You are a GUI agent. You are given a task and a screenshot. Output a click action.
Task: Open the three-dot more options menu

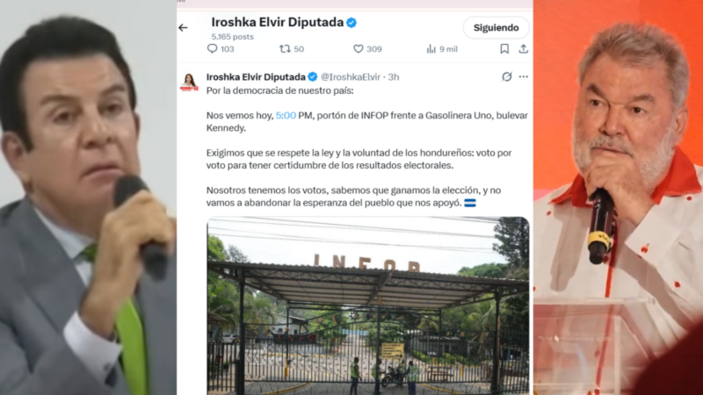[523, 76]
